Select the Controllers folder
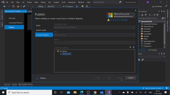Screen dimensions: 170x95 click(147, 34)
